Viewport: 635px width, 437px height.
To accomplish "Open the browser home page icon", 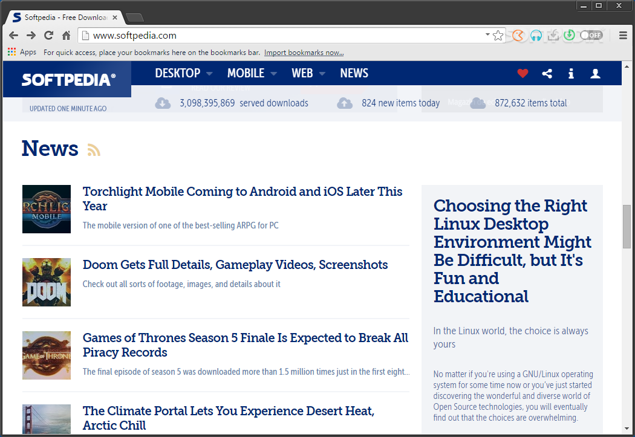I will [66, 36].
